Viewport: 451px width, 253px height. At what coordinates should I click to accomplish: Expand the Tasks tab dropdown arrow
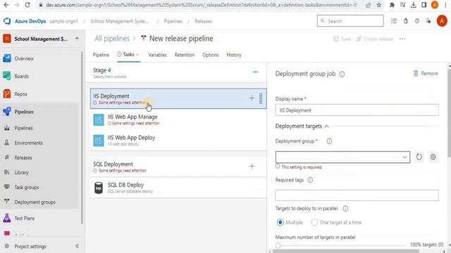[137, 55]
